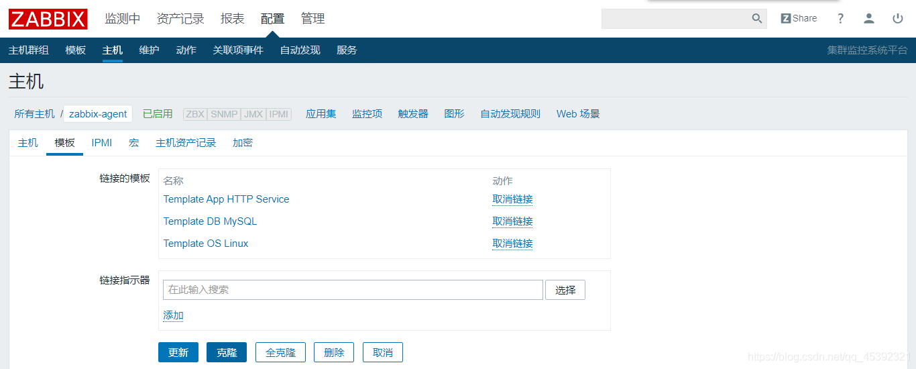The height and width of the screenshot is (369, 916).
Task: Unlink Template OS Linux
Action: click(513, 244)
